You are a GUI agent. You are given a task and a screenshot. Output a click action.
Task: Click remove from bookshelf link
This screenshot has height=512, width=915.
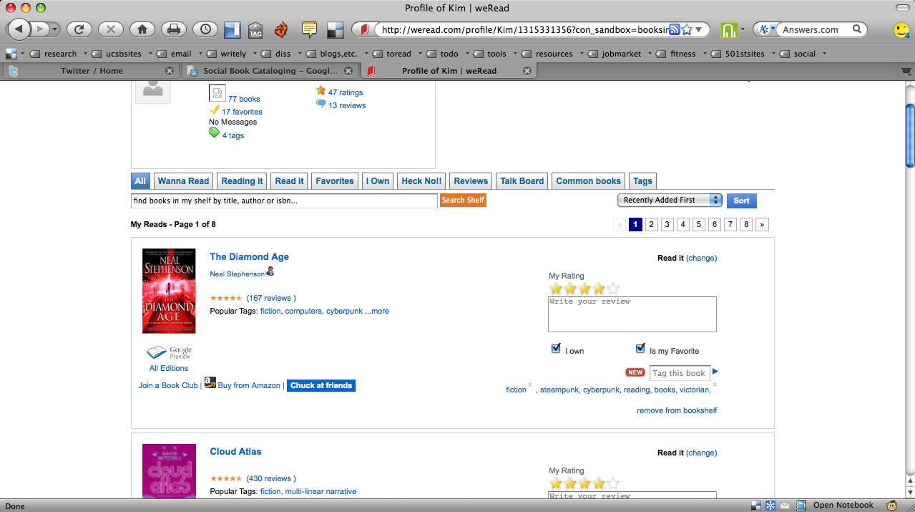click(677, 410)
